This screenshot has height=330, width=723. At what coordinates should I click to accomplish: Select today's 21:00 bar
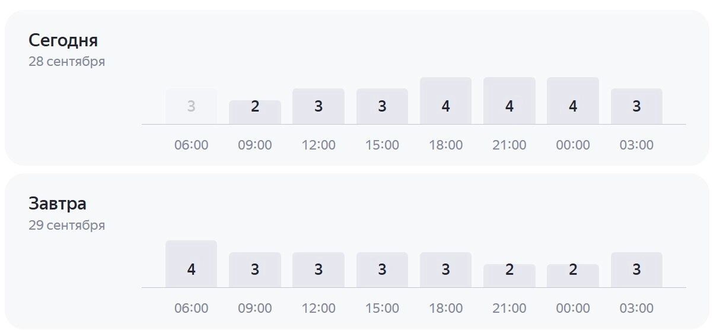509,101
